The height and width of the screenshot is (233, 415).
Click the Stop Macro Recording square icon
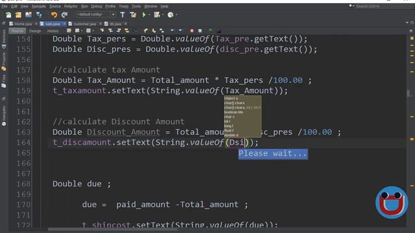pos(200,30)
